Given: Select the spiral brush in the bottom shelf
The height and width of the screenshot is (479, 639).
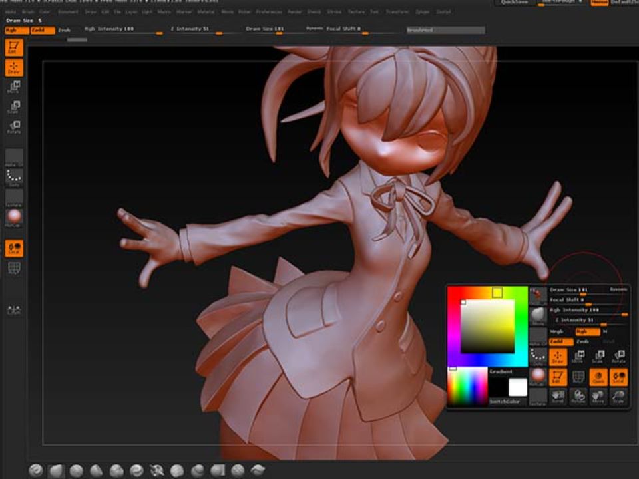Looking at the screenshot, I should click(36, 470).
